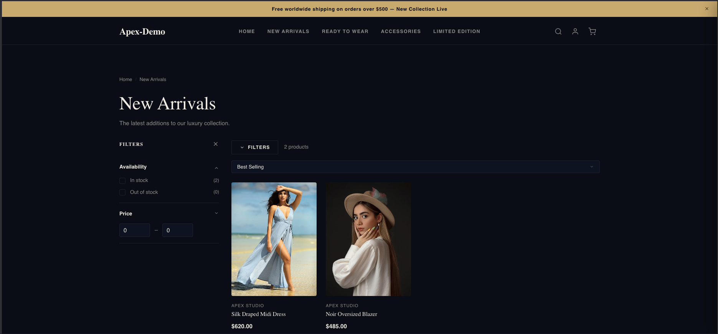Focus the minimum price input field

pyautogui.click(x=134, y=230)
